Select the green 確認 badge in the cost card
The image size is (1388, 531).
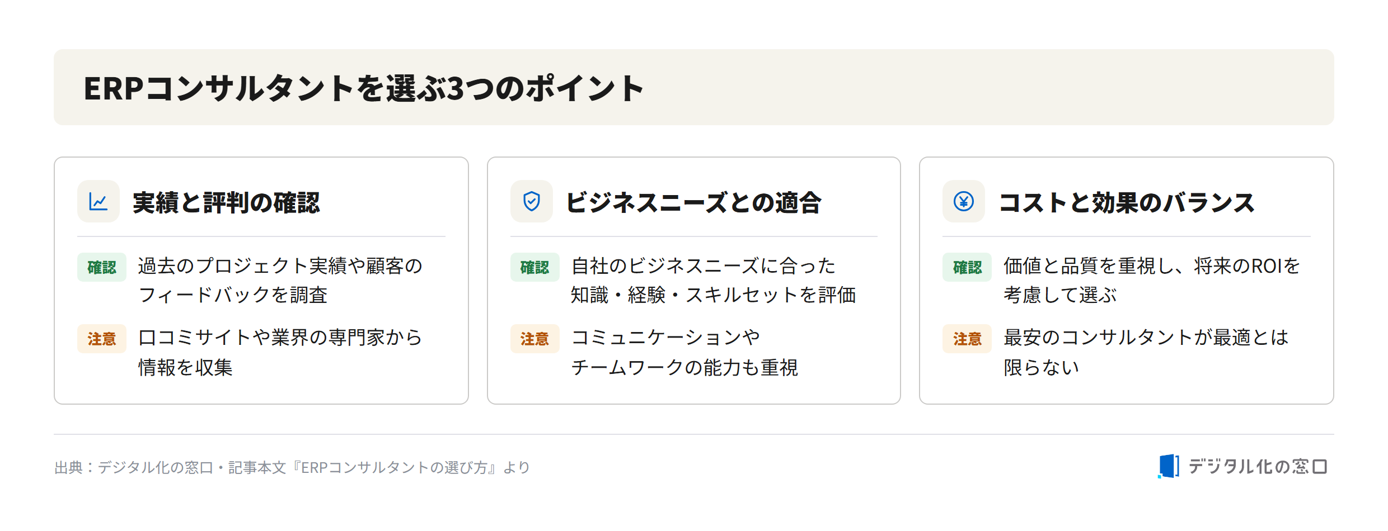[x=967, y=267]
